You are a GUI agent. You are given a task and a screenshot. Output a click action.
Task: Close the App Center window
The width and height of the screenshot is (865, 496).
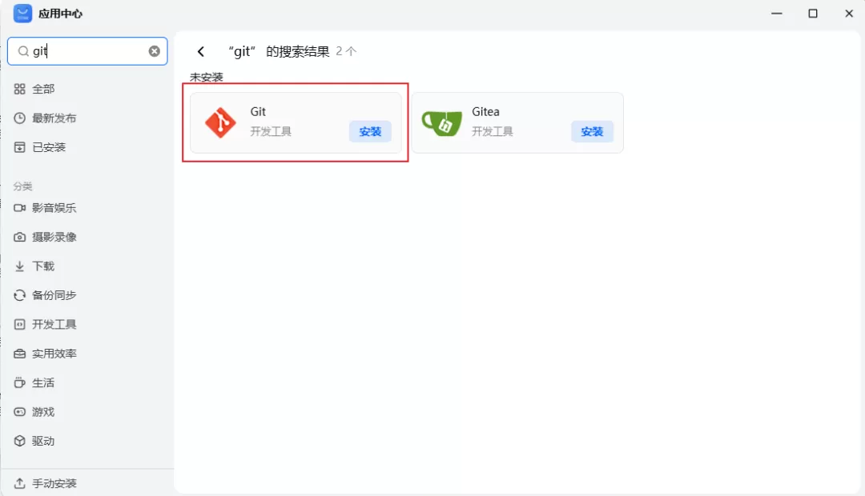click(x=849, y=14)
